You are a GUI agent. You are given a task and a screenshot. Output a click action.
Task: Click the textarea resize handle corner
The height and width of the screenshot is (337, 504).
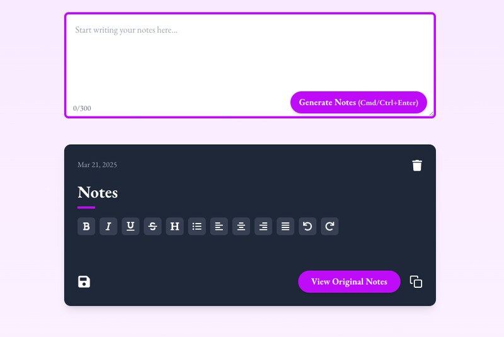pos(432,114)
